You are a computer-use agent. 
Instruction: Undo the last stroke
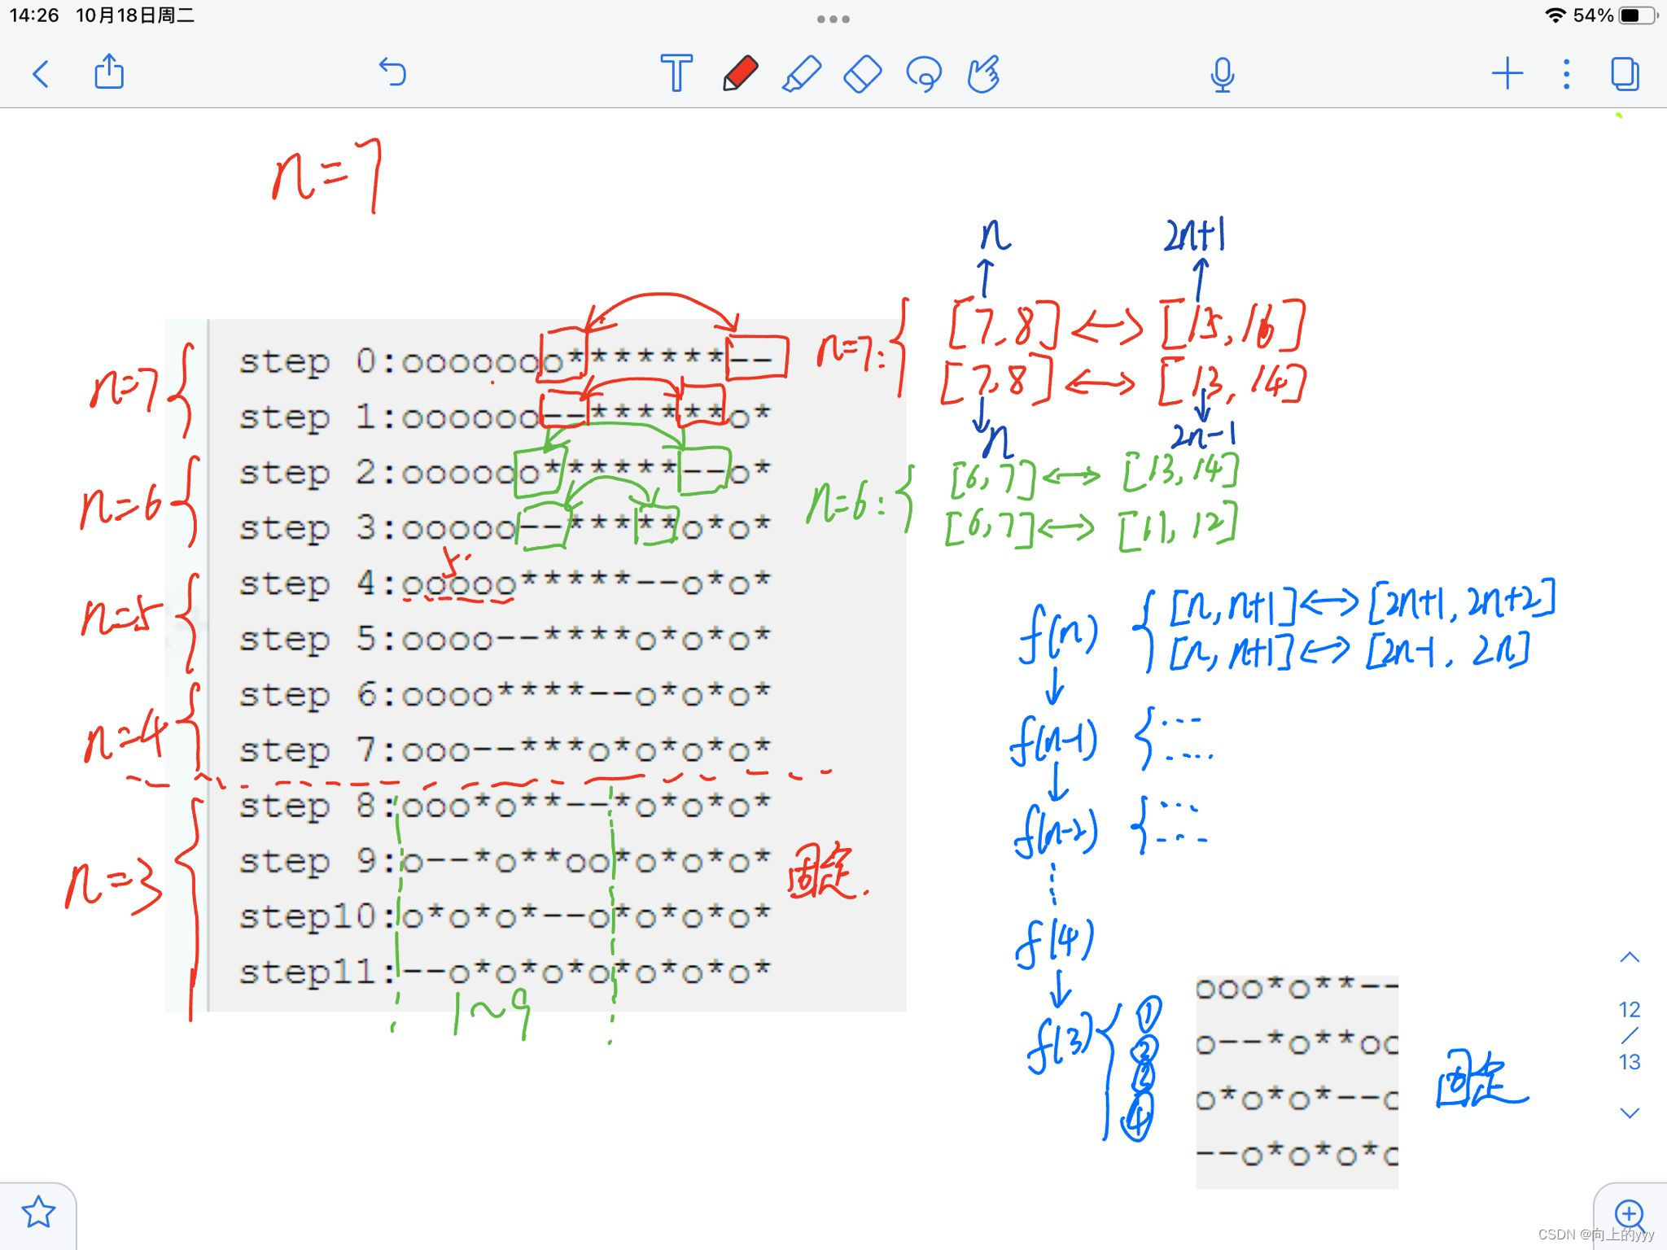(x=392, y=72)
